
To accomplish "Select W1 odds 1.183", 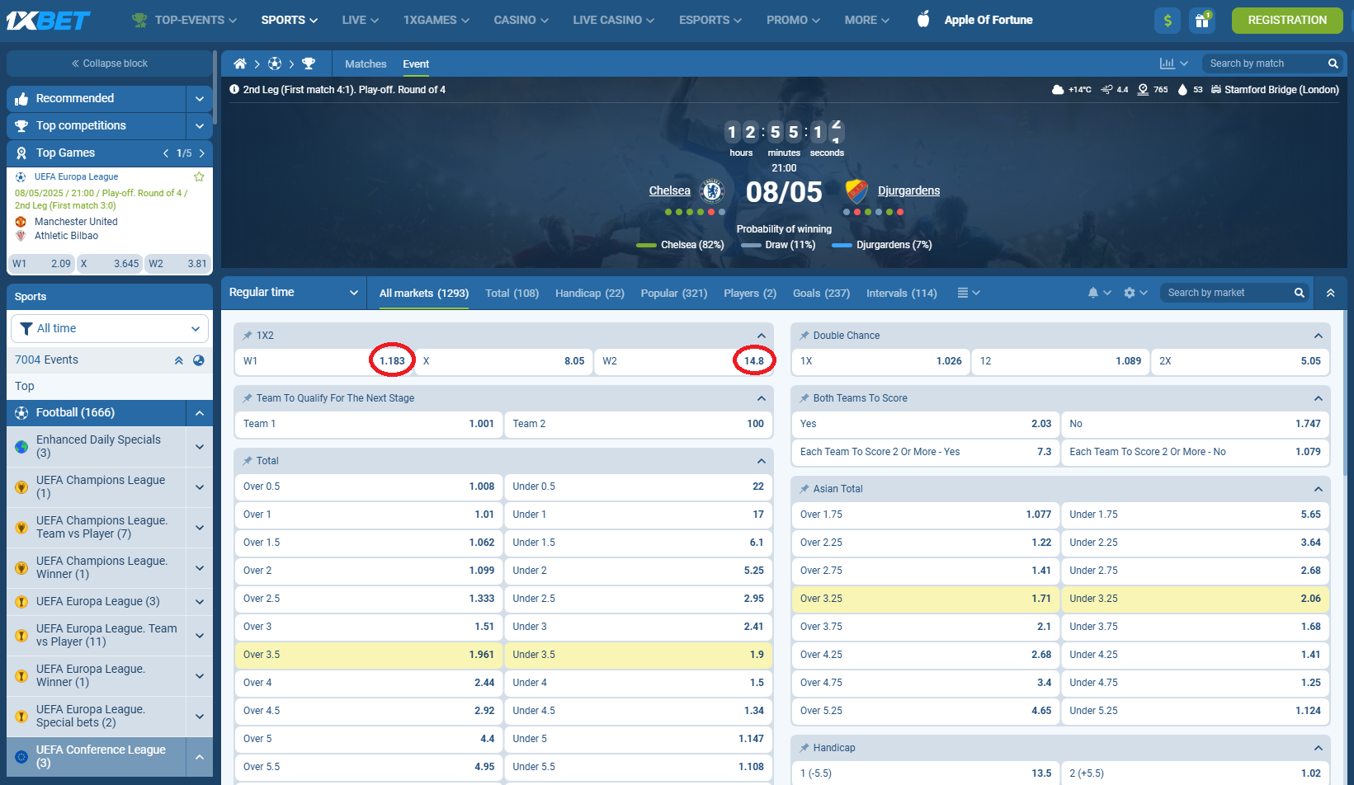I will click(x=323, y=361).
